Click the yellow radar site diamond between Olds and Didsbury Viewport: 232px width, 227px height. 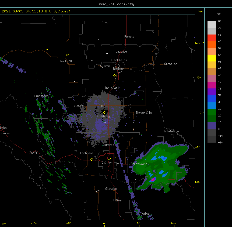104,112
